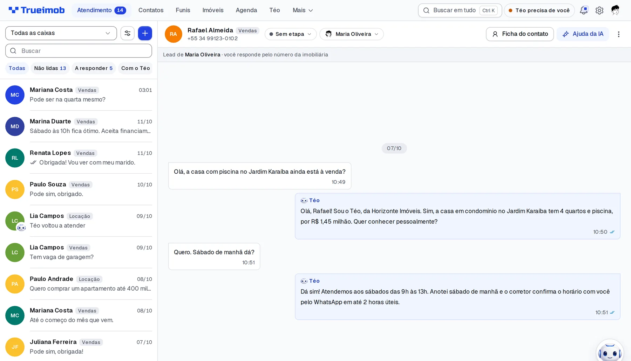Click Juliana Ferreira's JF avatar

[15, 347]
